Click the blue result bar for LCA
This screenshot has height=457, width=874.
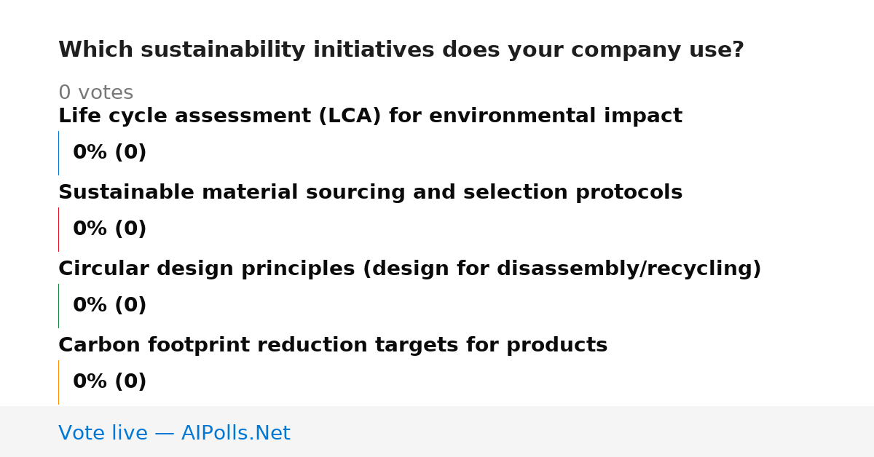[x=58, y=153]
